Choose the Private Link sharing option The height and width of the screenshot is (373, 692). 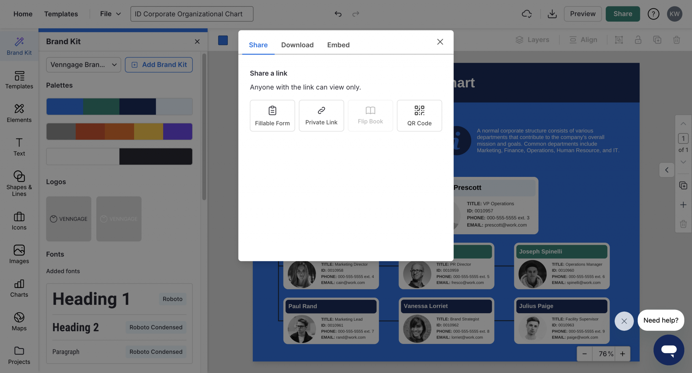coord(321,115)
